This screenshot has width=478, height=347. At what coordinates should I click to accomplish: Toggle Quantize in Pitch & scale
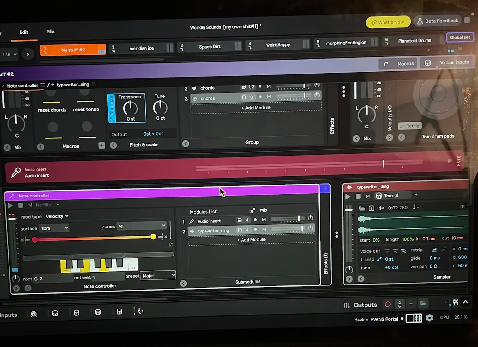tap(111, 108)
